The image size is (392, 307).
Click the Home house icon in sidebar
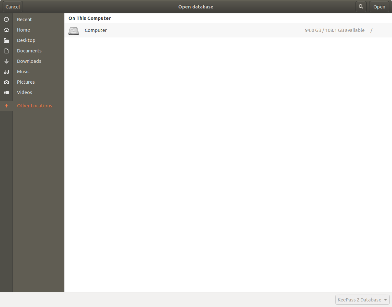tap(6, 30)
